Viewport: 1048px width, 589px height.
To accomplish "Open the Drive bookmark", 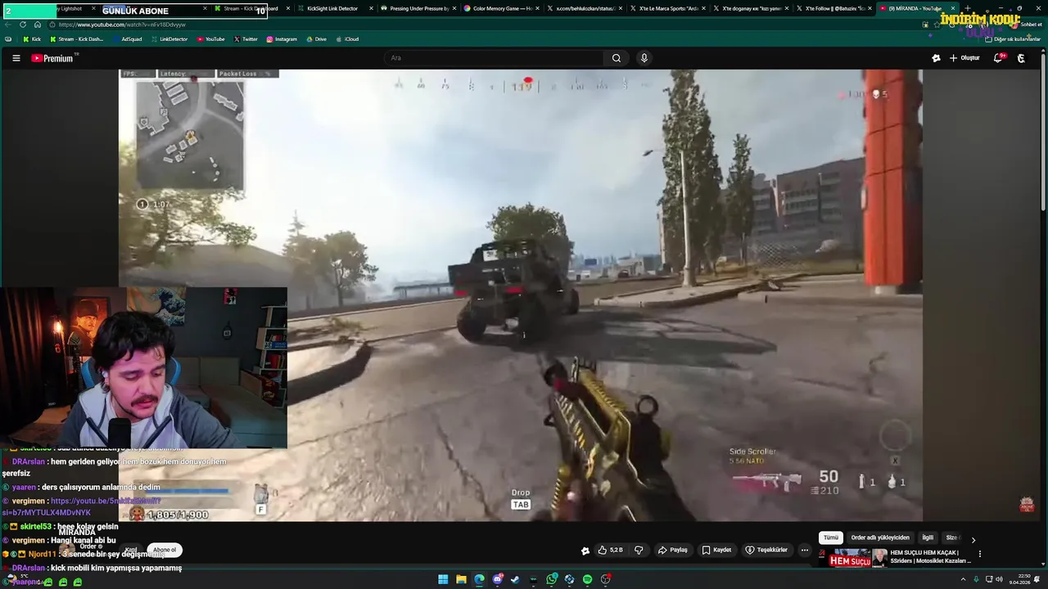I will [316, 39].
